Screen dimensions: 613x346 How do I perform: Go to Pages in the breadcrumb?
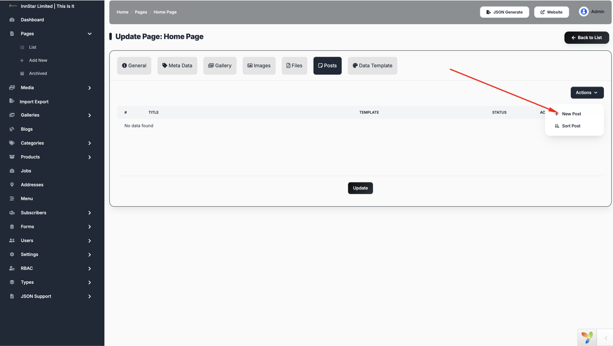tap(141, 12)
